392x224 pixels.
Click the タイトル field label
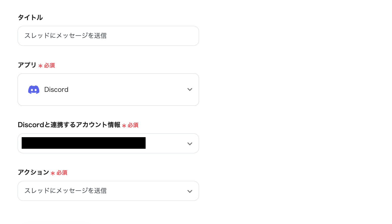(x=30, y=17)
